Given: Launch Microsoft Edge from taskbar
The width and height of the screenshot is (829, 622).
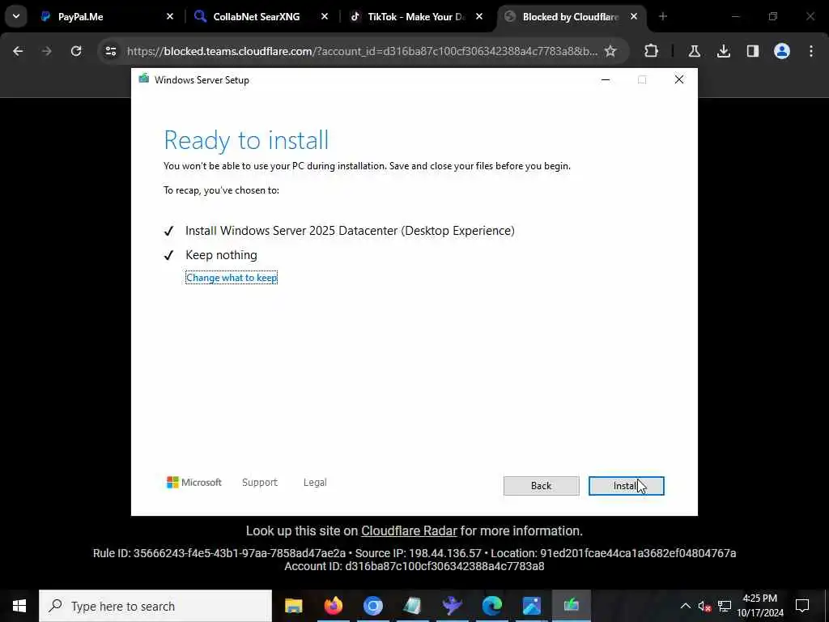Looking at the screenshot, I should 491,606.
